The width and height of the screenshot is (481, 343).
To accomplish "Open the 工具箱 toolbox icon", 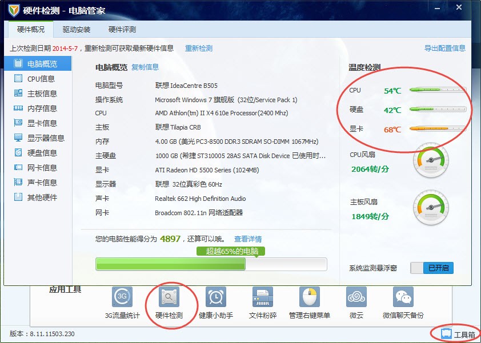I will [446, 333].
